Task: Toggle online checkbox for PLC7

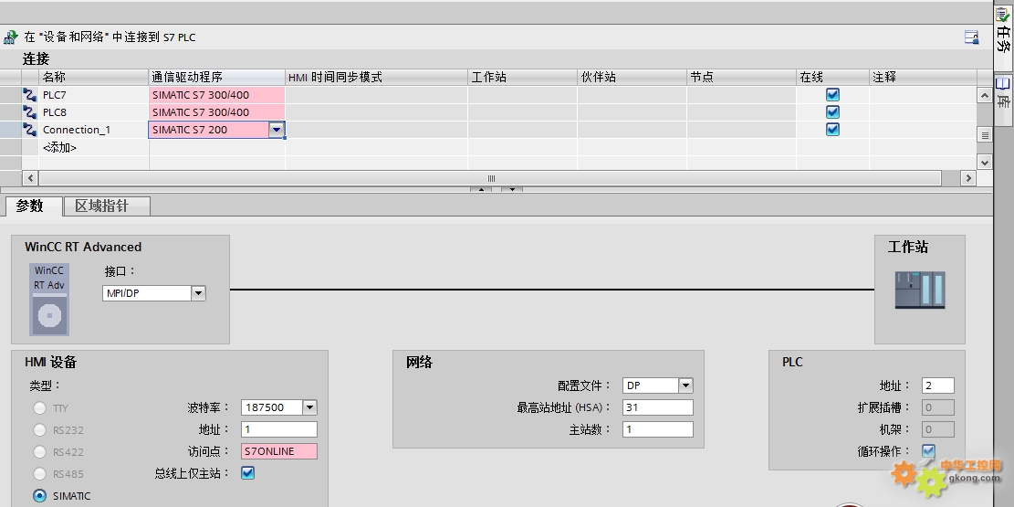Action: [833, 94]
